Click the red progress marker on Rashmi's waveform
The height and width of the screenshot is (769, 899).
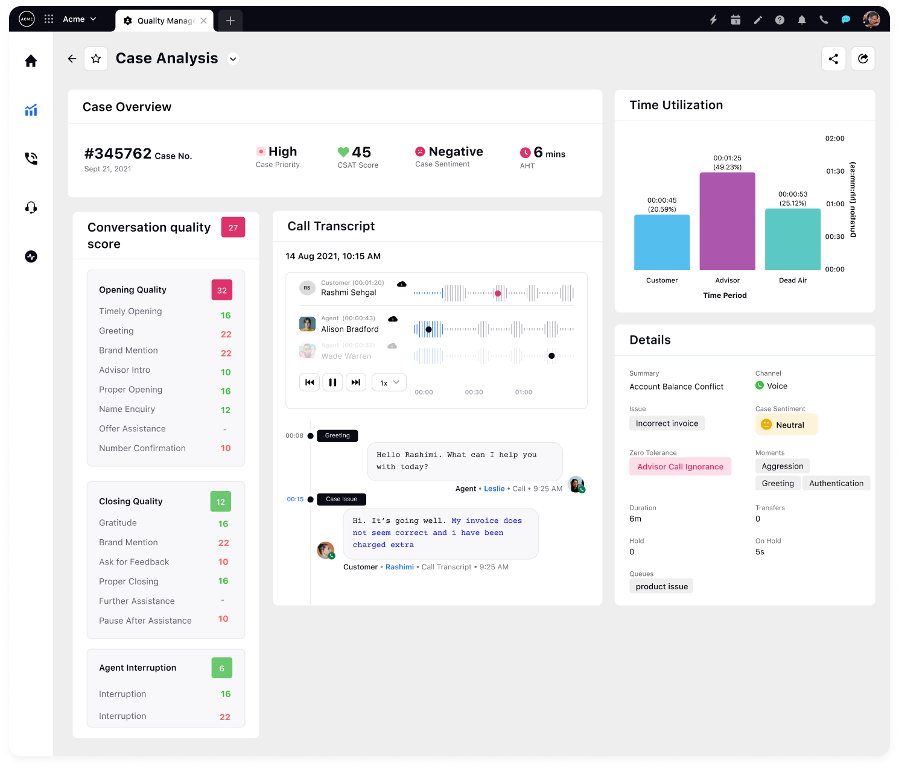pyautogui.click(x=497, y=293)
